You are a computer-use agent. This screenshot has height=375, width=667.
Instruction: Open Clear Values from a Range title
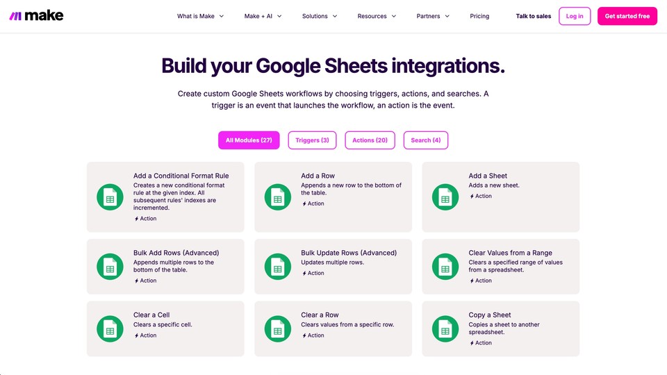(x=511, y=253)
